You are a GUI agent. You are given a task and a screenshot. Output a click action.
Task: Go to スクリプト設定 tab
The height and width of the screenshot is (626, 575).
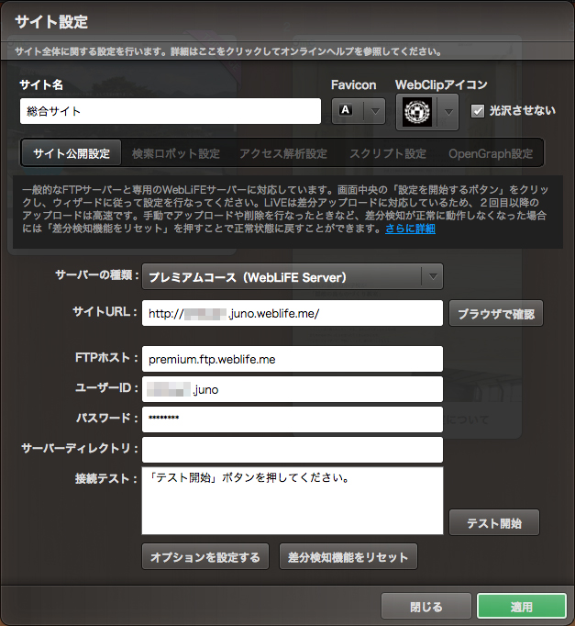coord(388,153)
